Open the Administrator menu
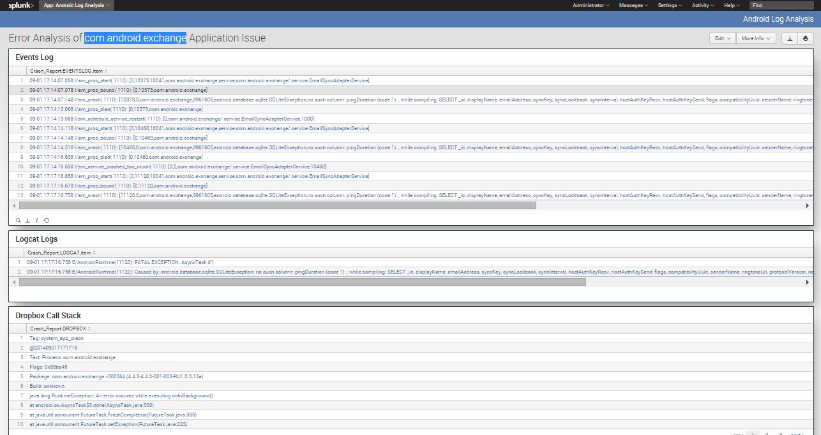This screenshot has height=435, width=821. coord(591,5)
